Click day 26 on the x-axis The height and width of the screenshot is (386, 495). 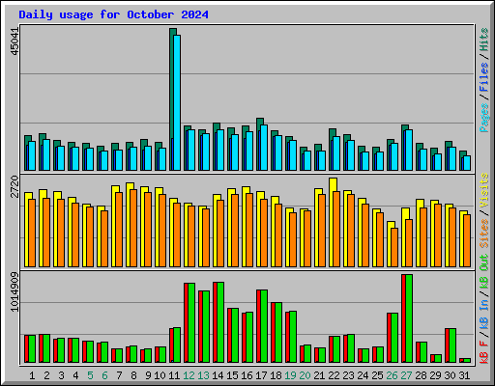coord(392,375)
